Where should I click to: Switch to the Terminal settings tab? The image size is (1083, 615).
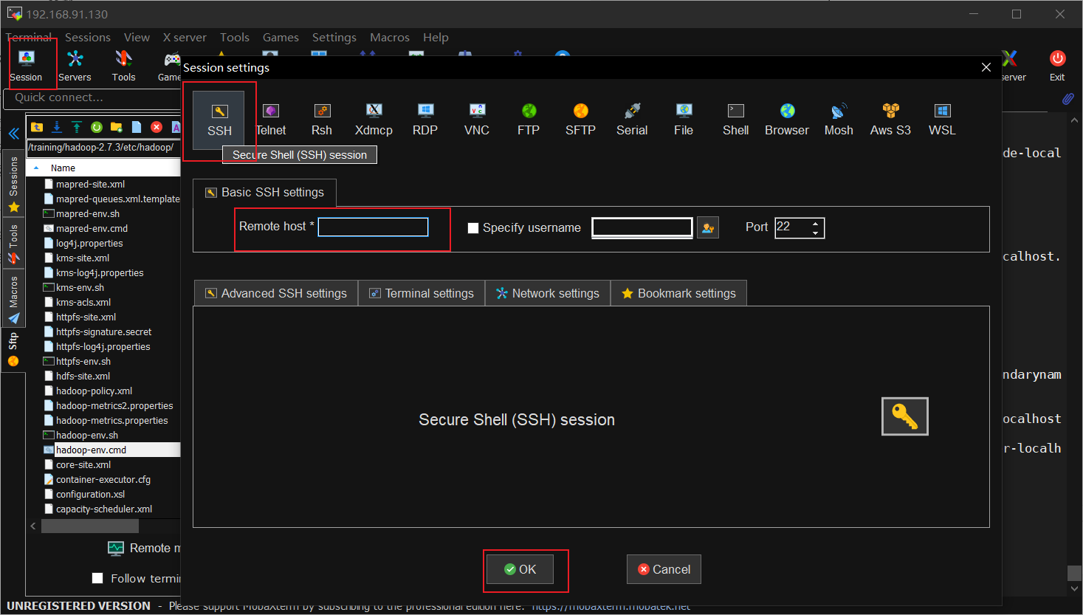(x=422, y=293)
